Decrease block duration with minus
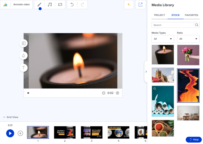This screenshot has height=144, width=203. click(x=103, y=93)
